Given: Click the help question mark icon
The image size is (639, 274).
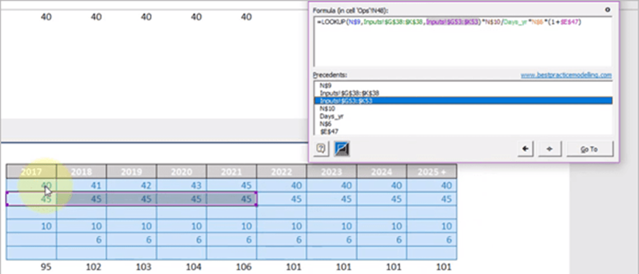Looking at the screenshot, I should click(x=321, y=149).
